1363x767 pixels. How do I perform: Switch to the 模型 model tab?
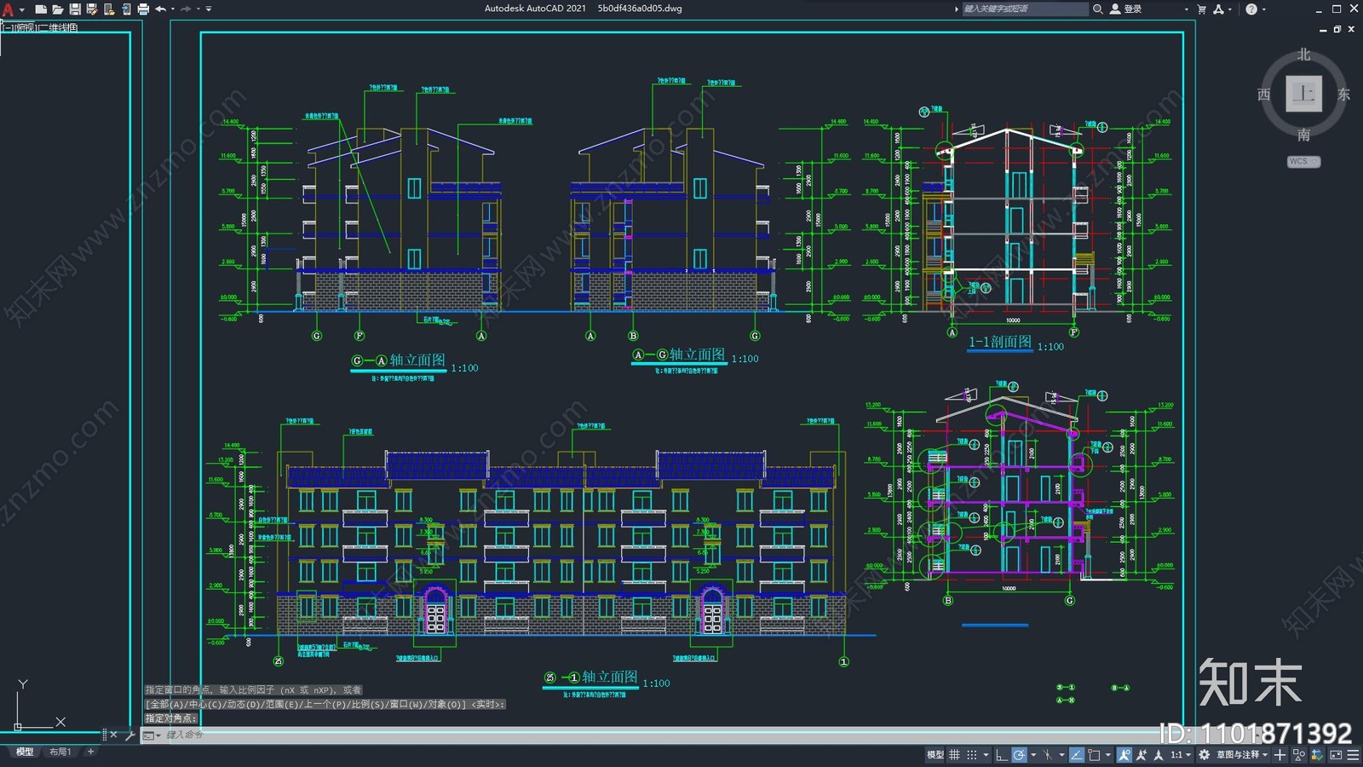[x=25, y=752]
